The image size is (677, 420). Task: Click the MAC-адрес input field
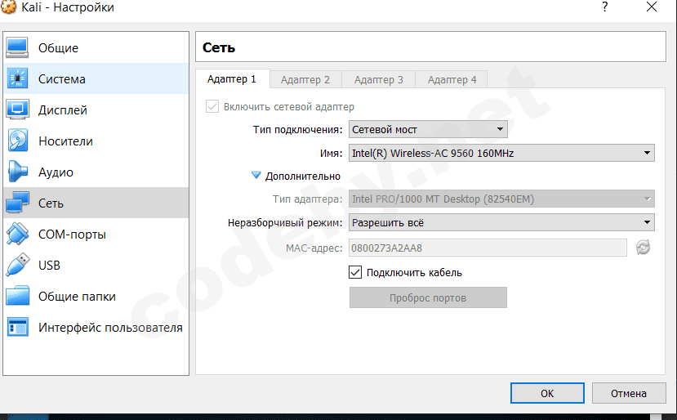488,248
